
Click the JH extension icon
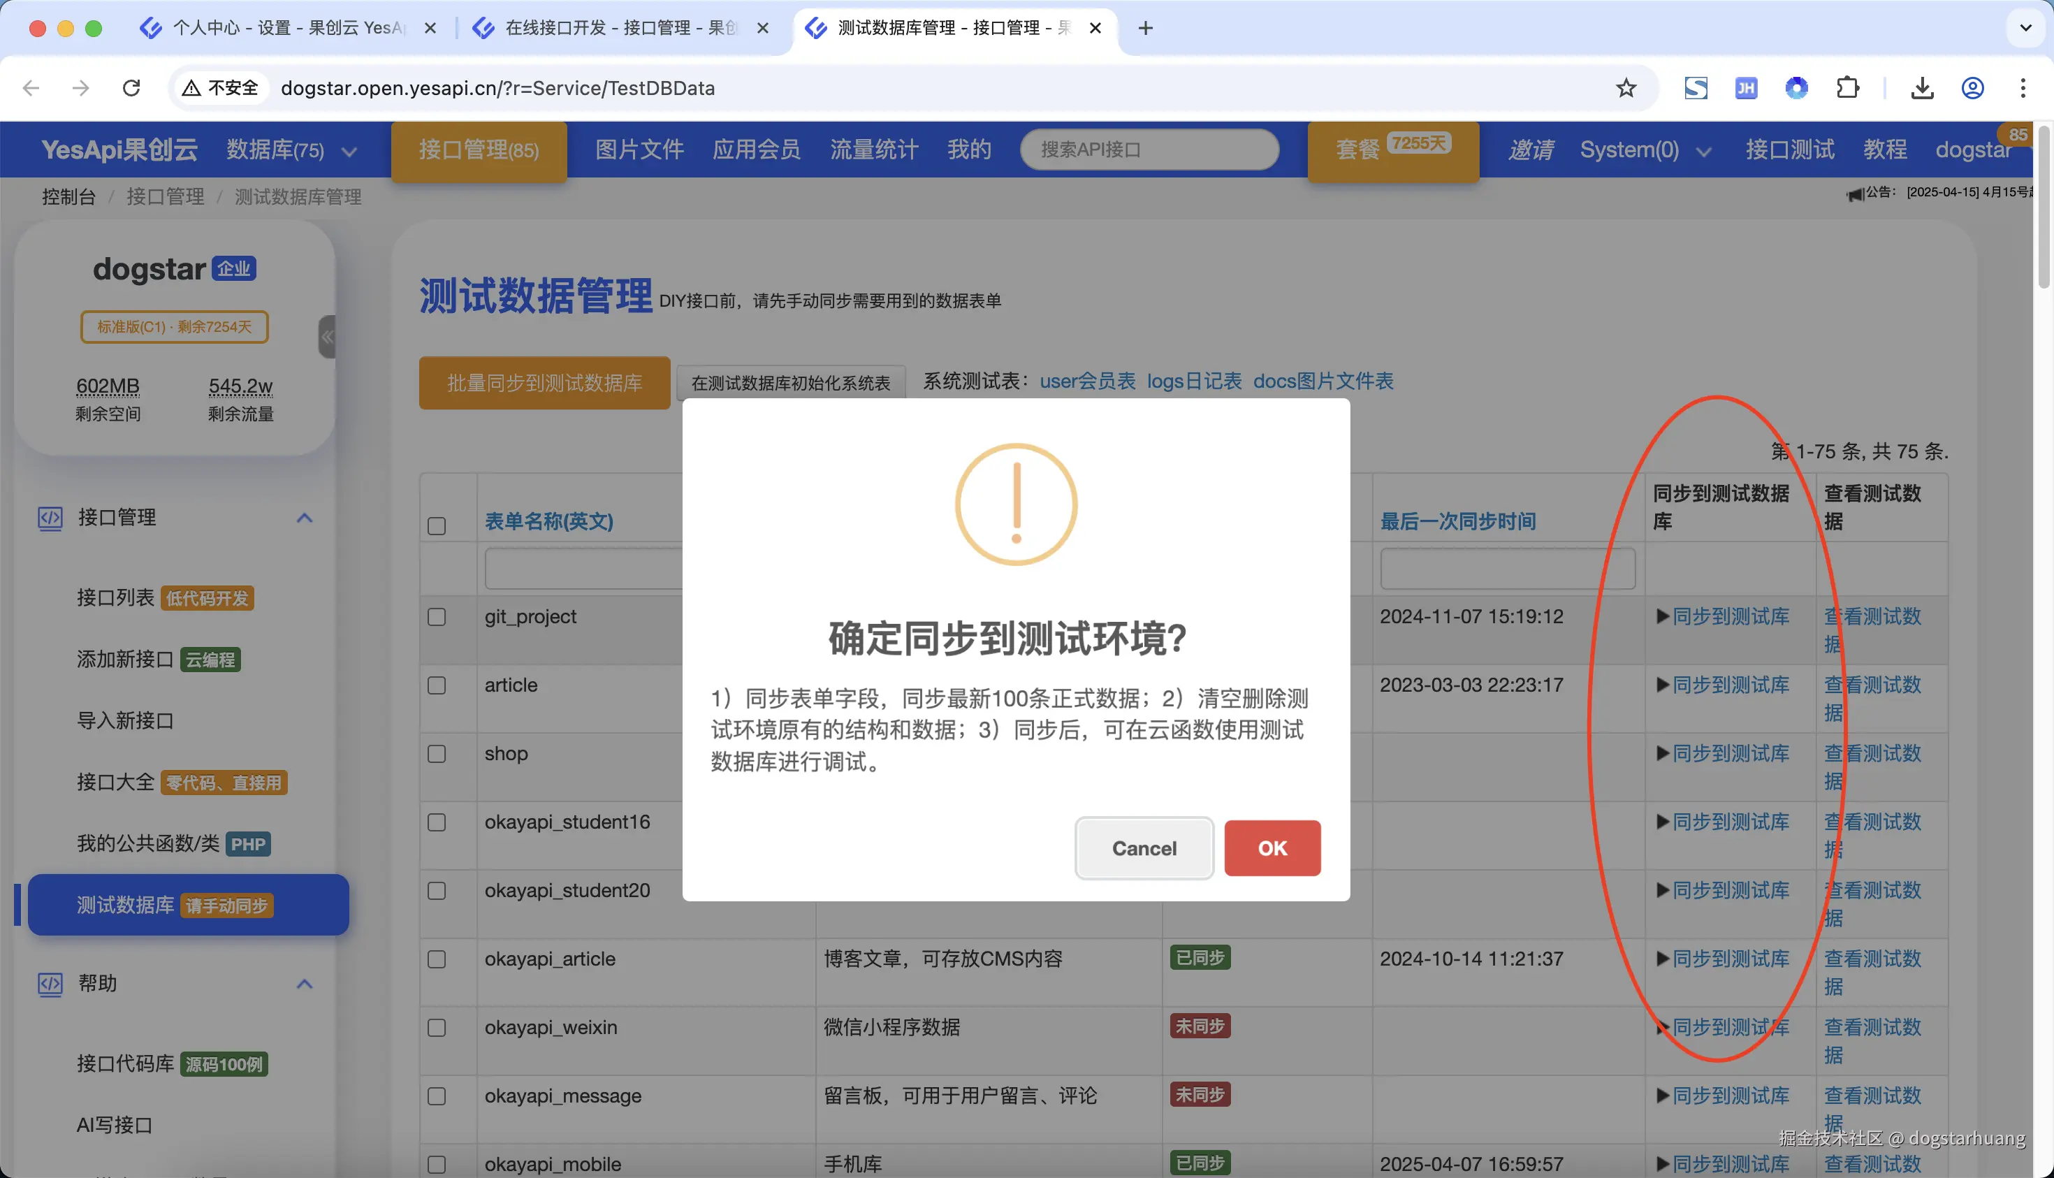[1746, 88]
